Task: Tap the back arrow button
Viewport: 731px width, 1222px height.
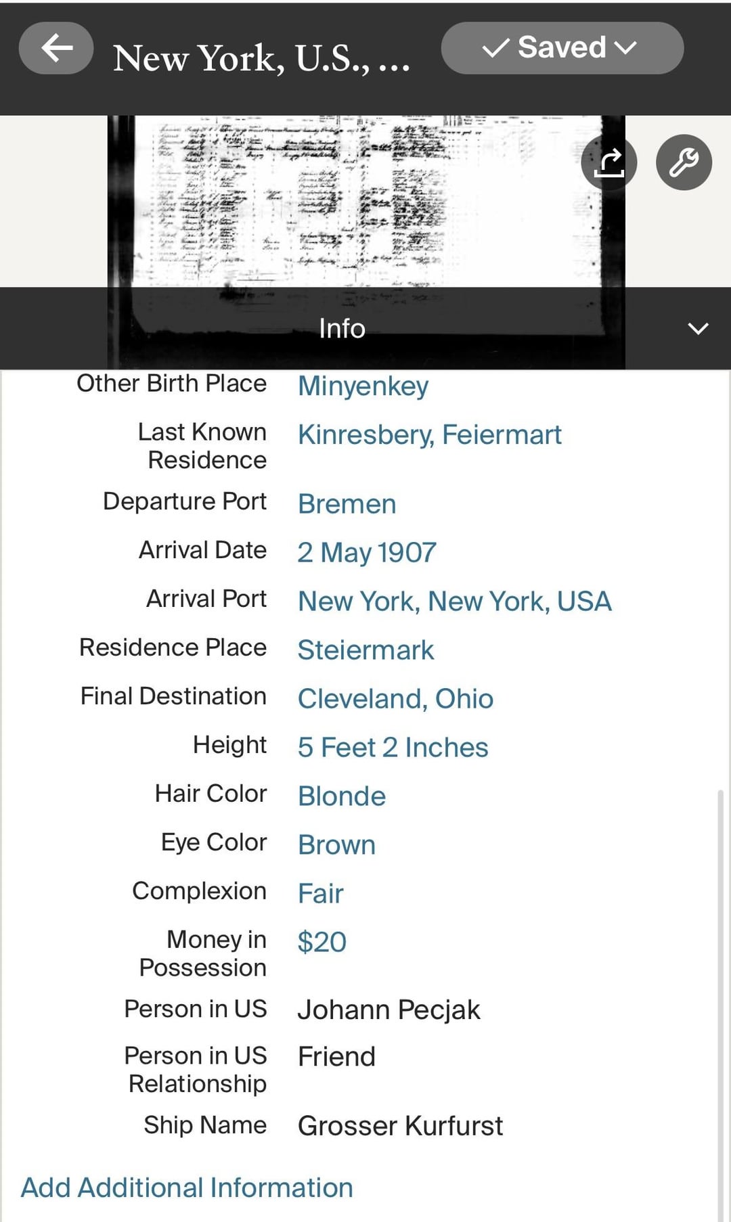Action: (x=56, y=48)
